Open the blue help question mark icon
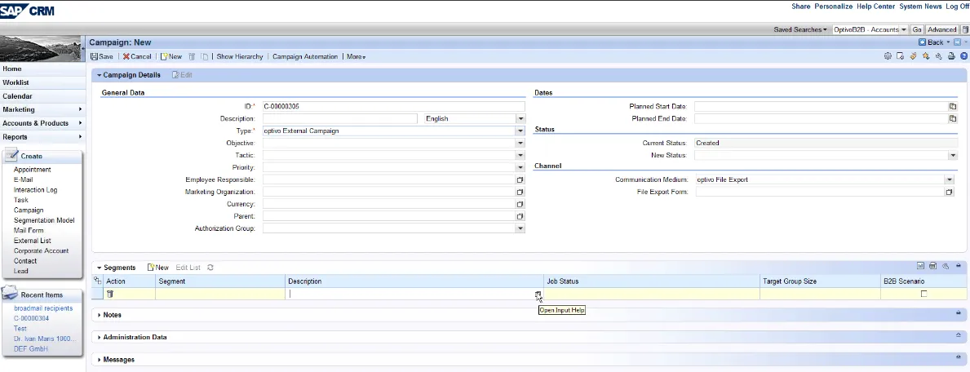The width and height of the screenshot is (970, 372). point(963,55)
